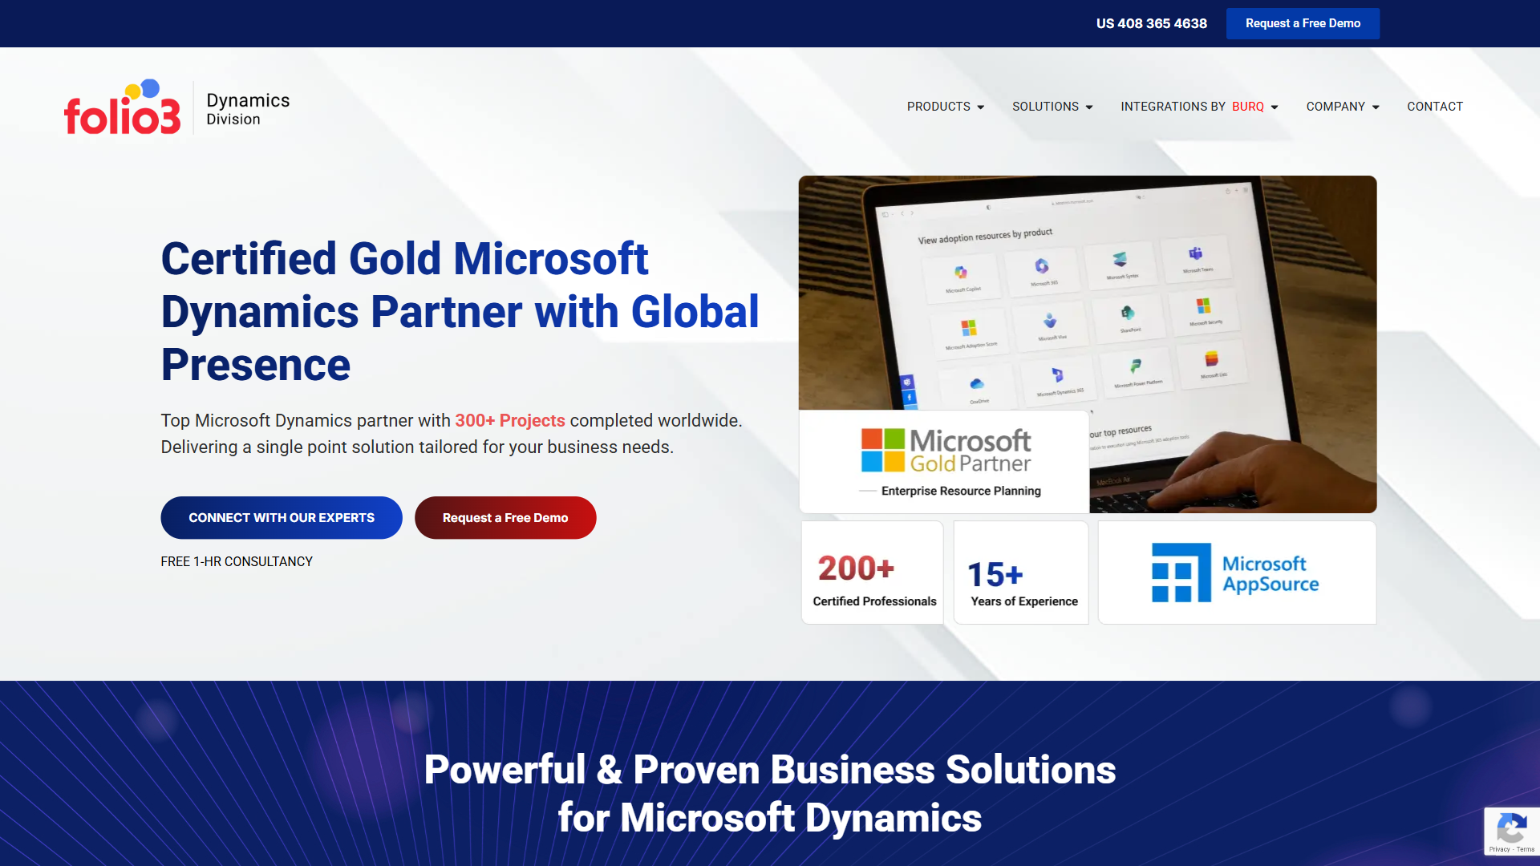Click the CONNECT WITH OUR EXPERTS button
The image size is (1540, 866).
[282, 517]
